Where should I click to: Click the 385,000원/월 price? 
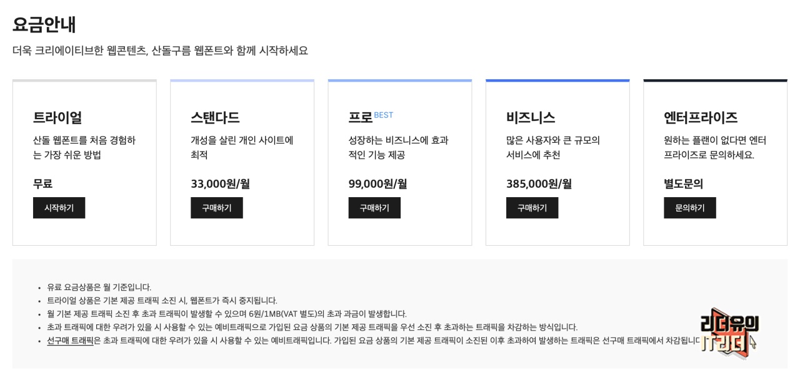tap(539, 183)
